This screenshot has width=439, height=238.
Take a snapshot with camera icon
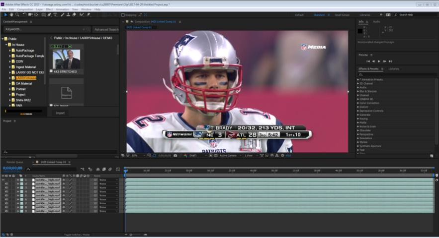[176, 156]
